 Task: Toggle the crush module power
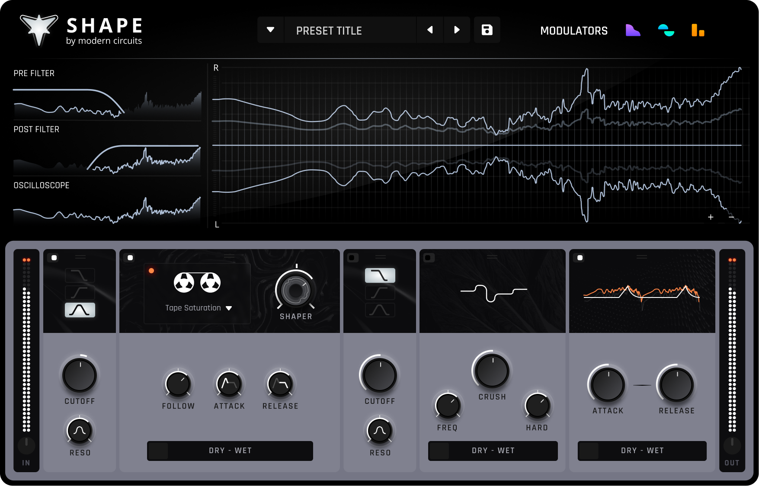tap(429, 258)
